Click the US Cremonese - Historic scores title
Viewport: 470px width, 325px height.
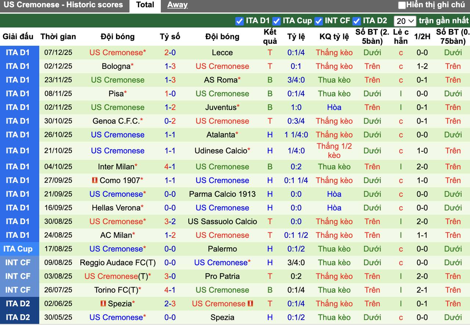click(63, 5)
